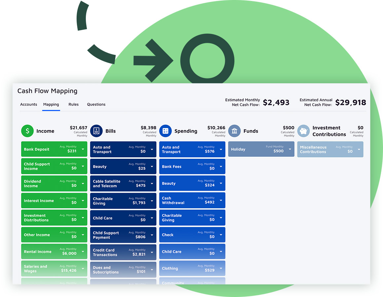
Task: Expand the Child Care arrow under Bills
Action: coord(152,218)
